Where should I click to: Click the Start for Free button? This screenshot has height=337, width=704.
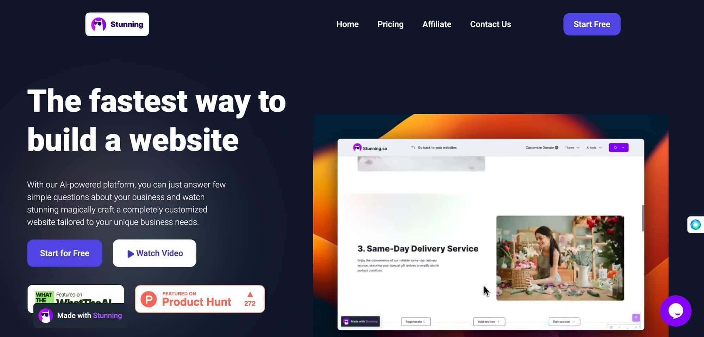tap(65, 253)
